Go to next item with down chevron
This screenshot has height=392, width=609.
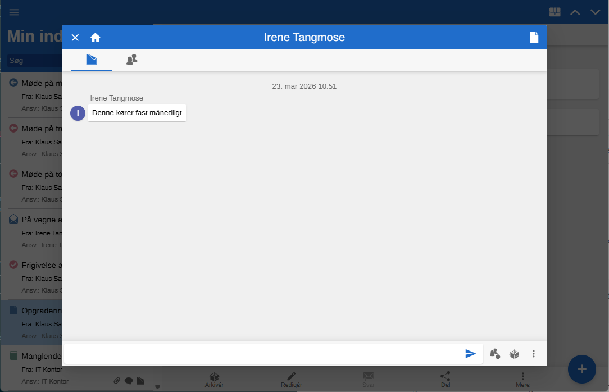click(595, 12)
